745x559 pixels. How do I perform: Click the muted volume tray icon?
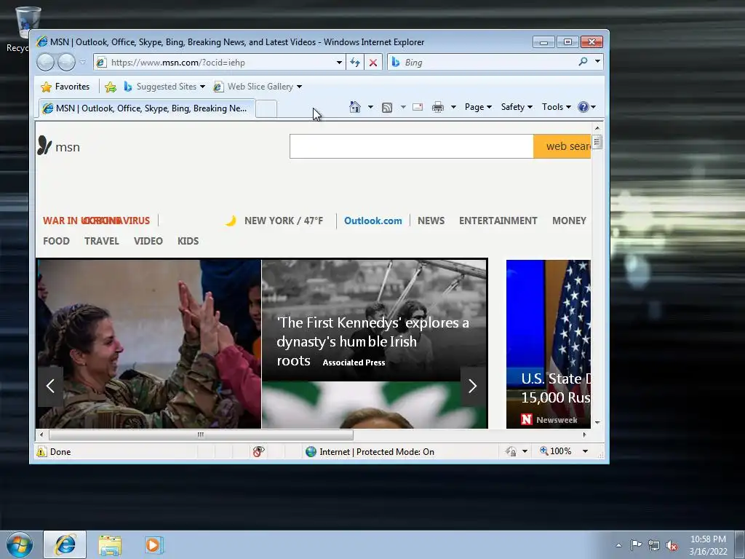coord(672,546)
